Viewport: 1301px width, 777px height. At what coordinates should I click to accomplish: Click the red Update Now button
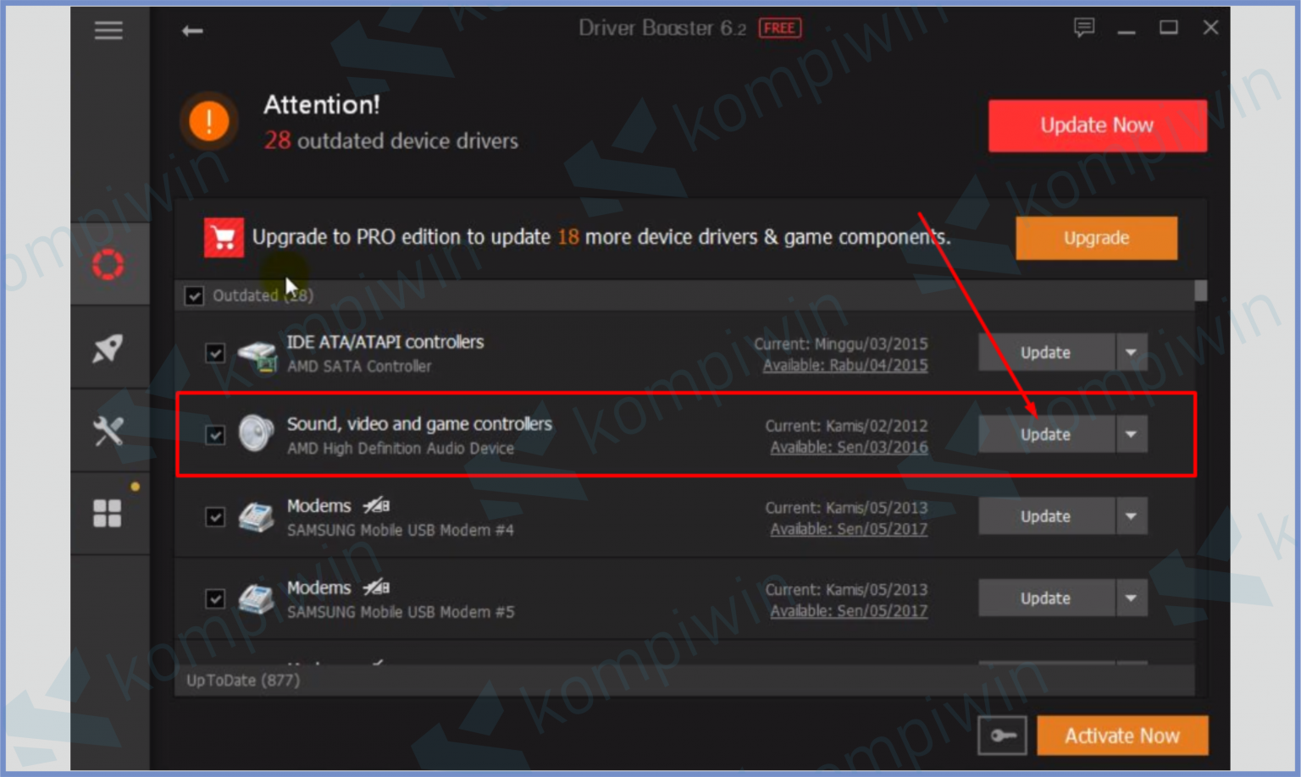click(x=1097, y=126)
